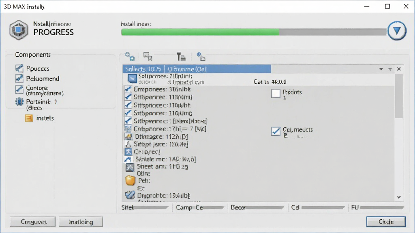The image size is (415, 233).
Task: Click the scrollbar down arrow
Action: (399, 197)
